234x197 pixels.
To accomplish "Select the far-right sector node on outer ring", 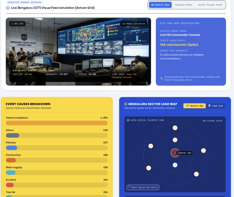I will [203, 151].
